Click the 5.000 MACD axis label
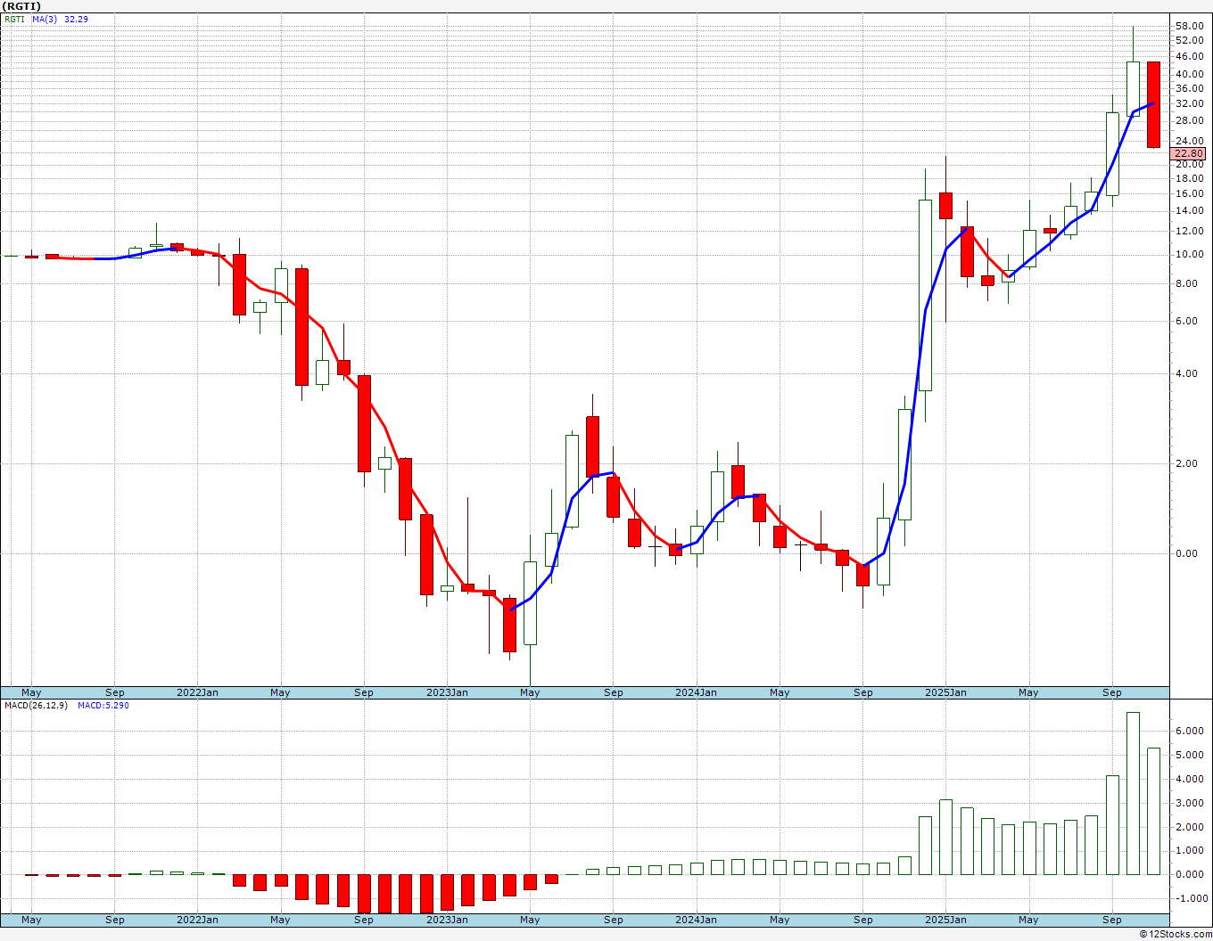Viewport: 1213px width, 941px height. pyautogui.click(x=1190, y=755)
